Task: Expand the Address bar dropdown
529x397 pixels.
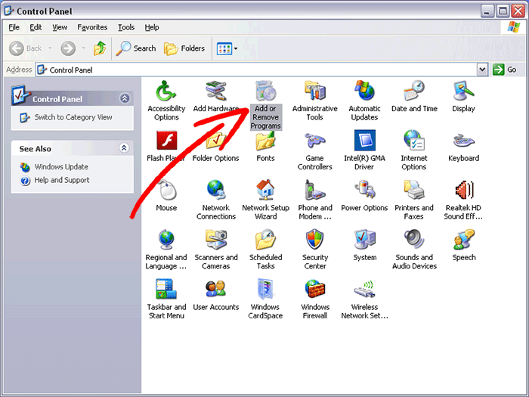Action: (x=482, y=70)
